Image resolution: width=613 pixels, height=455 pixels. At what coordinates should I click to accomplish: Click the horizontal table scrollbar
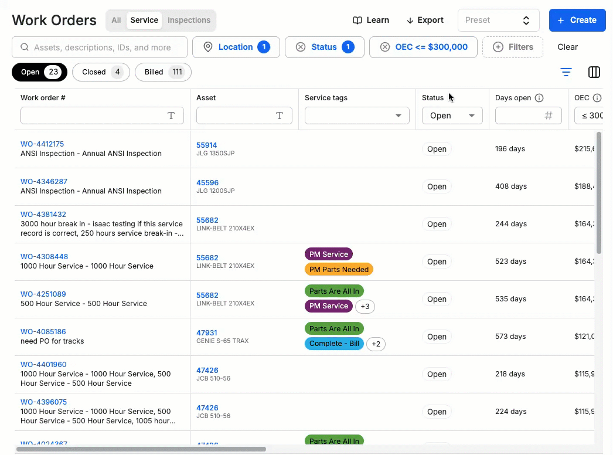click(141, 449)
